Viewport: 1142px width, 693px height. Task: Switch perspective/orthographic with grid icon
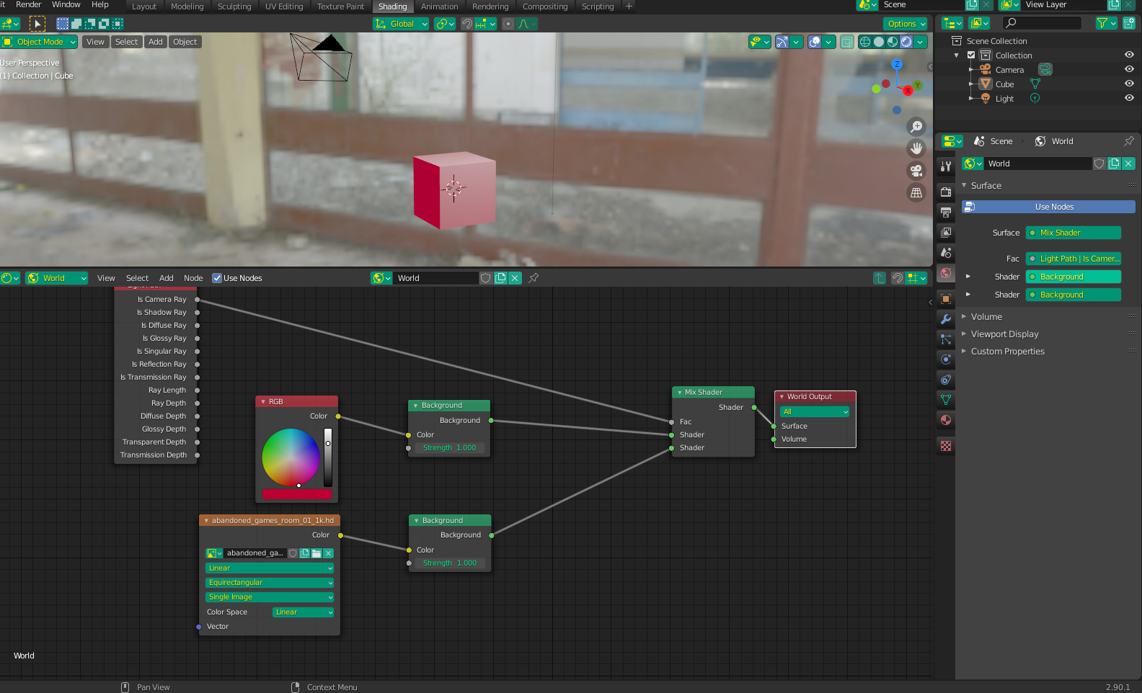[x=916, y=193]
